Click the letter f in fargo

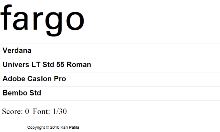[x=6, y=17]
